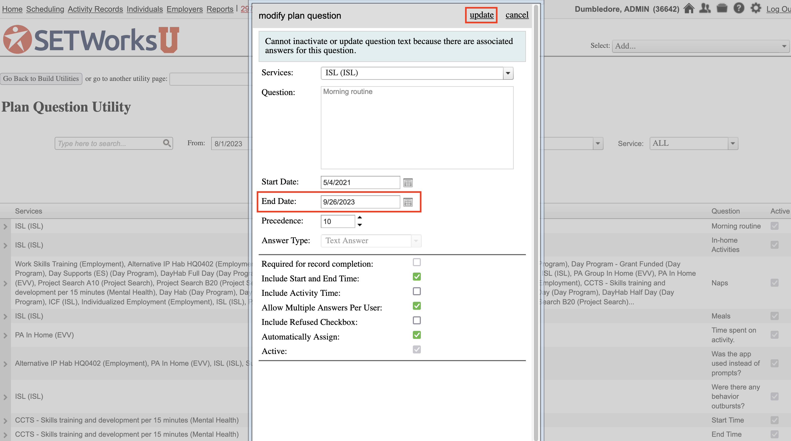
Task: Expand the Start Time CCTS row
Action: point(5,420)
